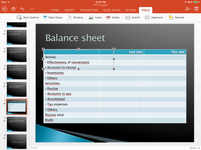Click the Redo arrow icon

pos(31,9)
